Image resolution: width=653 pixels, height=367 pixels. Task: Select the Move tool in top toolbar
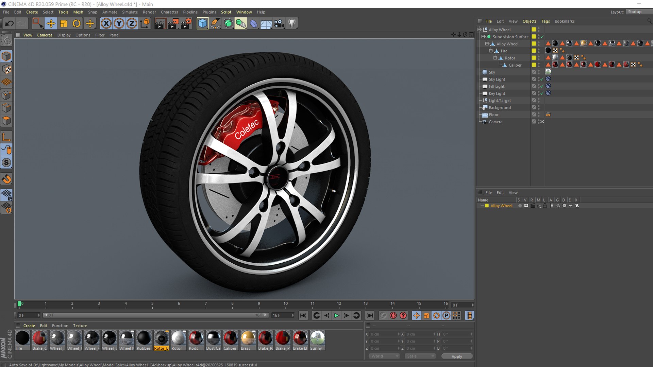[x=51, y=23]
